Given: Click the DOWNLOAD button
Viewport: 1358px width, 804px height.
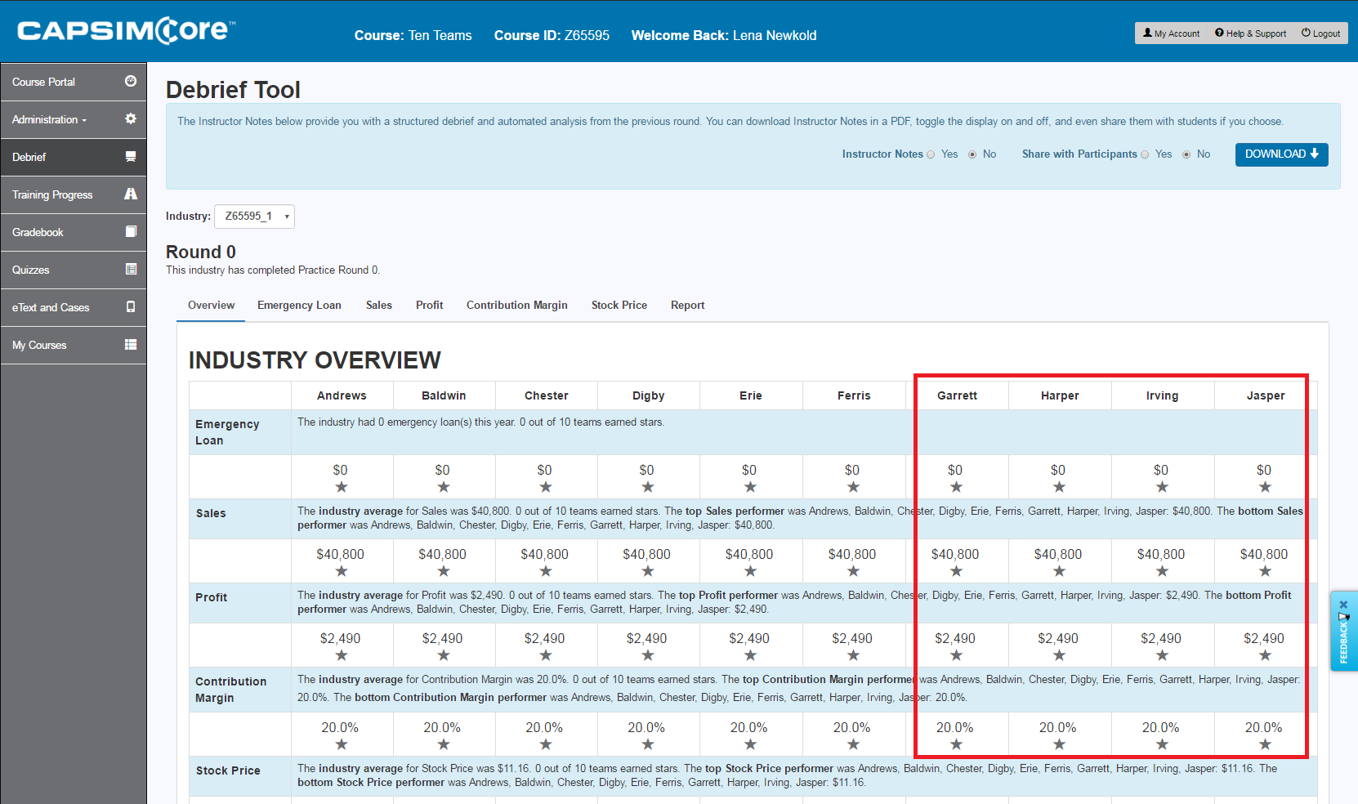Looking at the screenshot, I should pos(1280,154).
